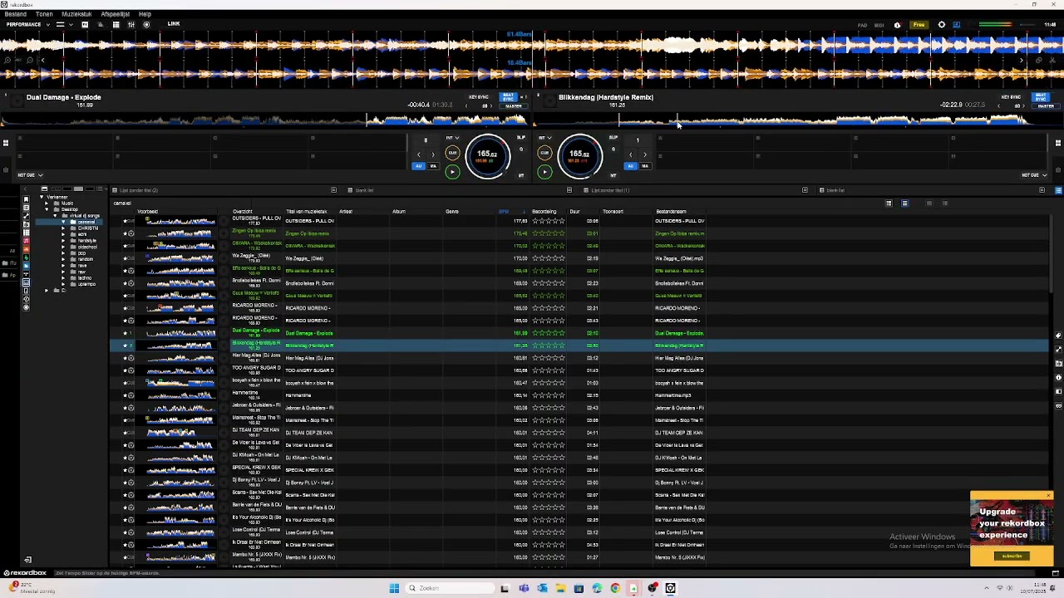Open the Afspeellijst menu
This screenshot has width=1064, height=598.
[x=115, y=14]
